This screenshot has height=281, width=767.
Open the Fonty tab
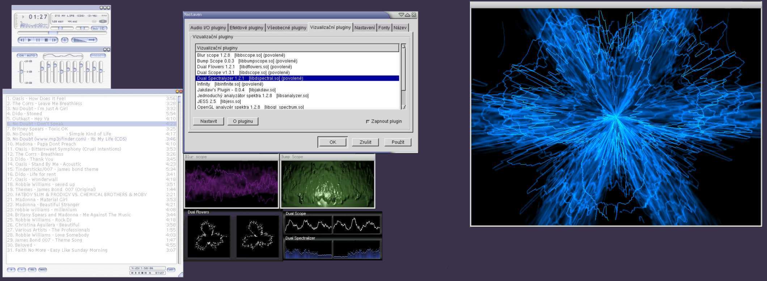[x=384, y=28]
